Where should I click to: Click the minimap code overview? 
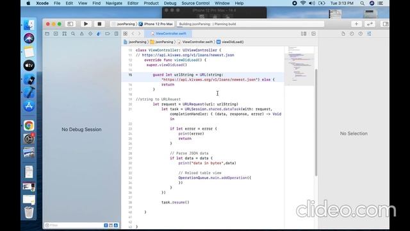(299, 66)
